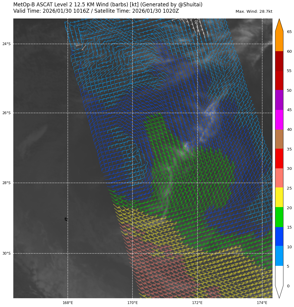Click the green 15-20 kt colorbar segment
The image size is (294, 307).
(279, 217)
